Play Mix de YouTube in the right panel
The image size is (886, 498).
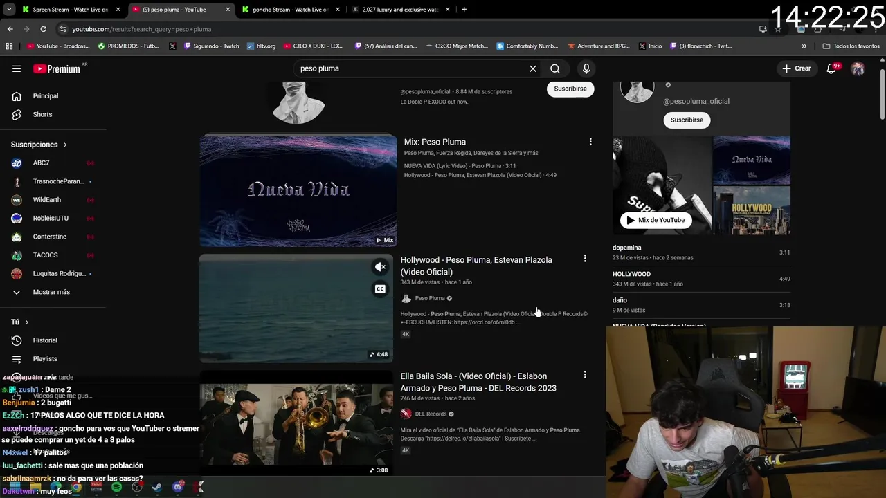[x=655, y=220]
